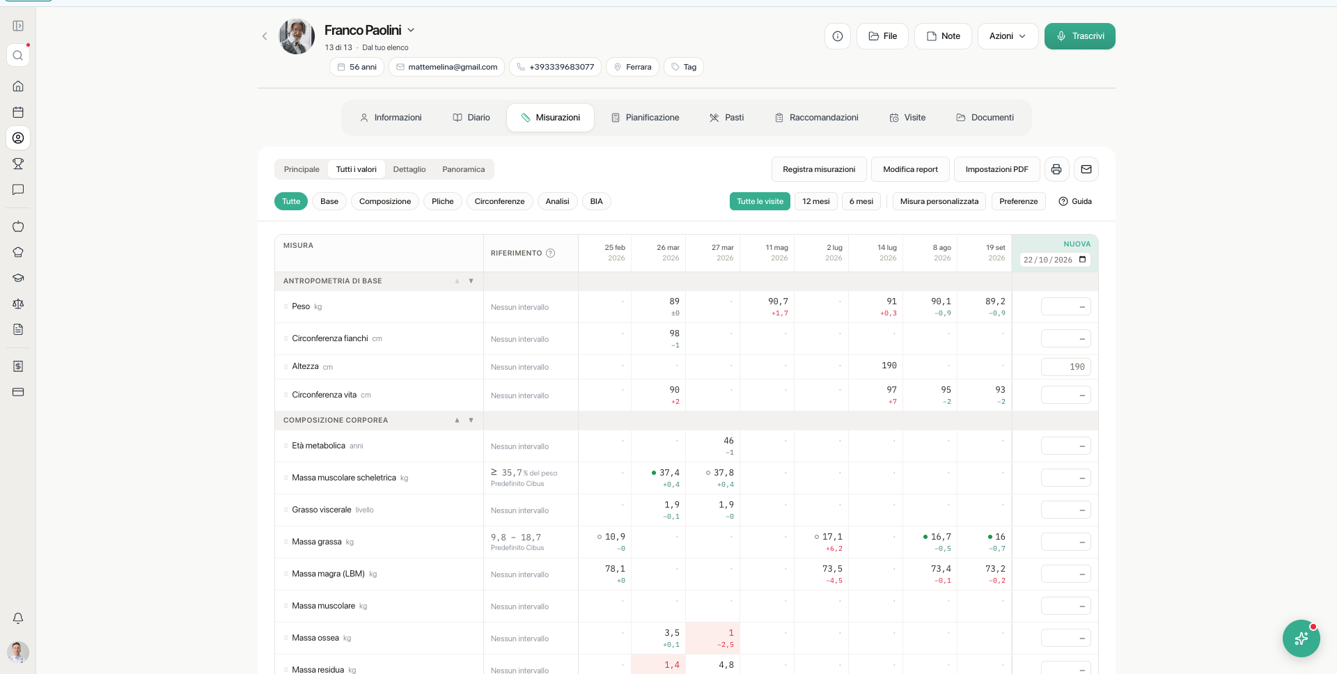
Task: Click the Modifica report button
Action: 910,169
